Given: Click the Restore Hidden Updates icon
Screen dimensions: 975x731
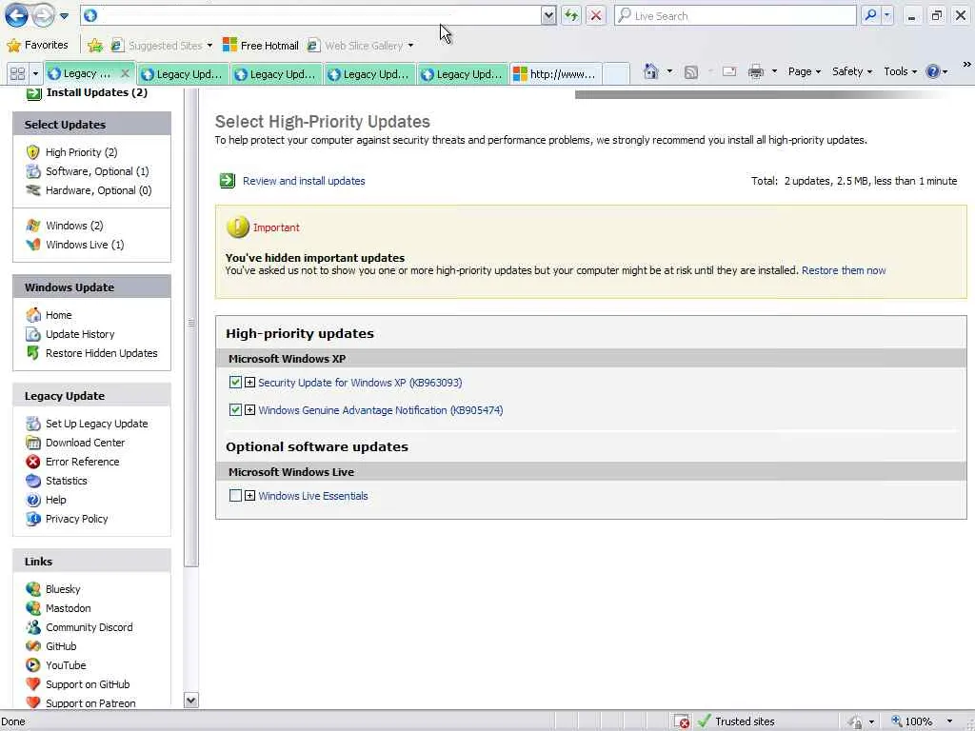Looking at the screenshot, I should pos(33,353).
